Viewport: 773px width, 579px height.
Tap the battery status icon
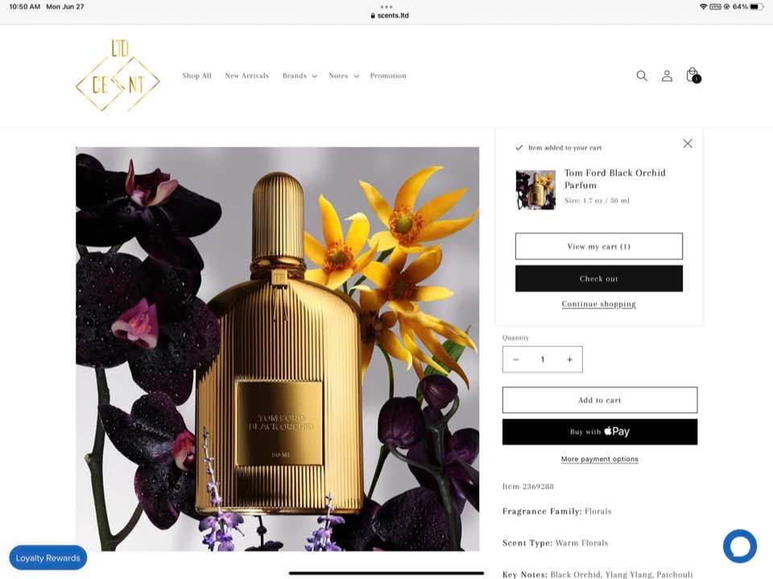pos(757,6)
